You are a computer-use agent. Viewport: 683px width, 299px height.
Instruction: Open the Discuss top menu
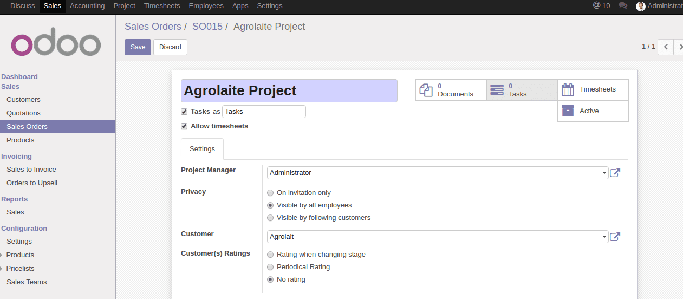[x=22, y=6]
